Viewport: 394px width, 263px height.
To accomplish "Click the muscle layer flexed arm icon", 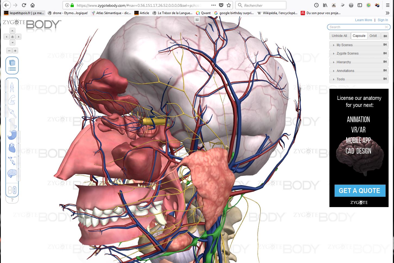I will point(12,100).
